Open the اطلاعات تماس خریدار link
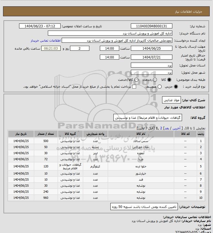 tap(46, 41)
